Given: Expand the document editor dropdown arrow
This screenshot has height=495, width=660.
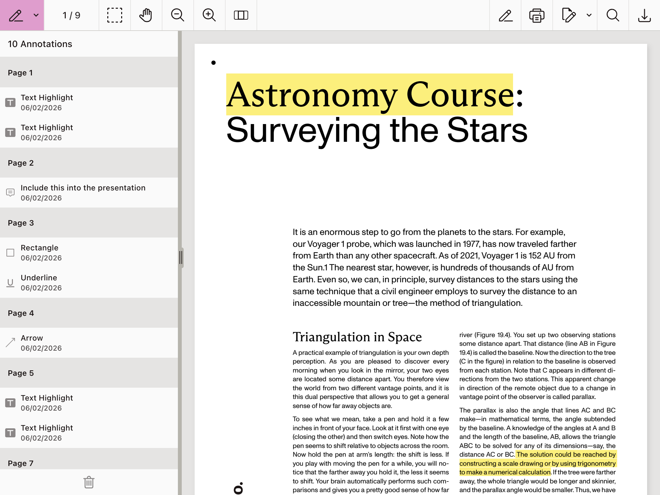Looking at the screenshot, I should pos(589,15).
